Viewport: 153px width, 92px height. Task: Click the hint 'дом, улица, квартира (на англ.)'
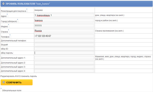[110, 15]
